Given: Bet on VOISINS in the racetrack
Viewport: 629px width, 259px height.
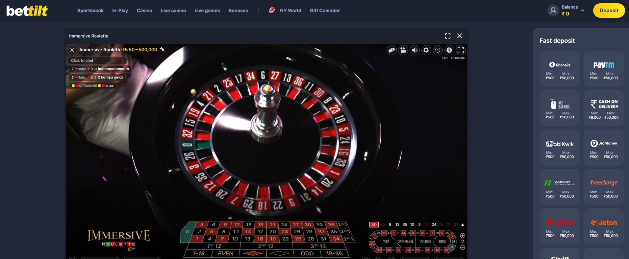Looking at the screenshot, I should [x=425, y=242].
